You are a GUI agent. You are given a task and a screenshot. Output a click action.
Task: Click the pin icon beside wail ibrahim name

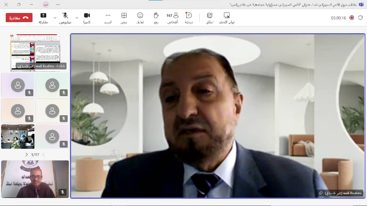(320, 193)
